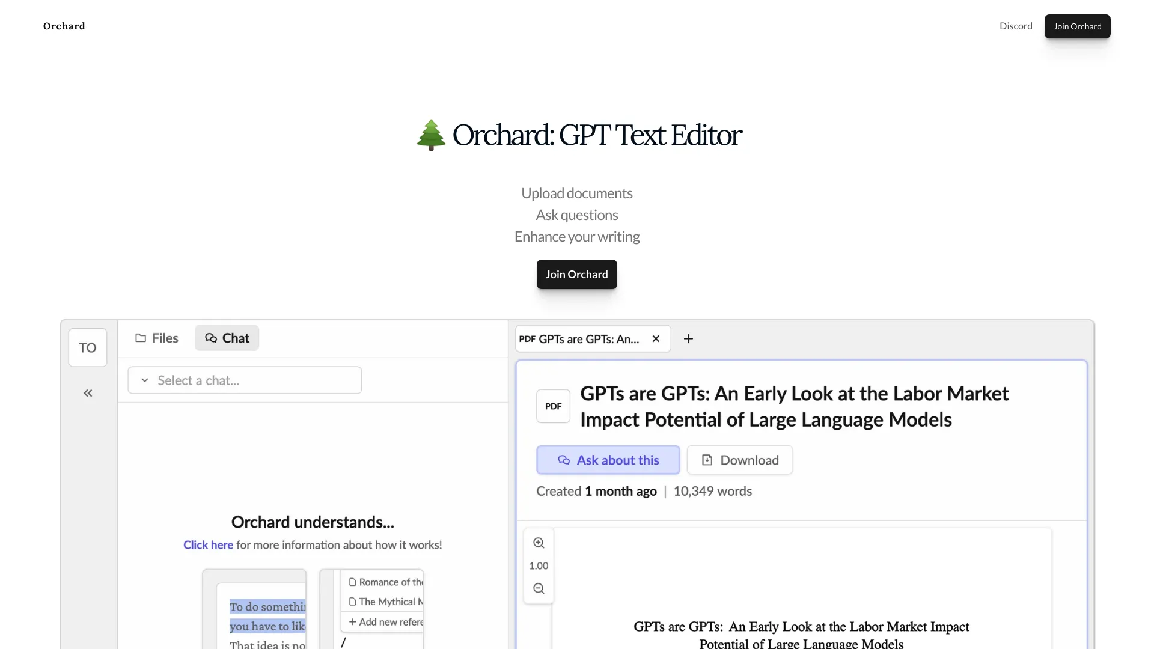
Task: Open the Discord link
Action: point(1016,26)
